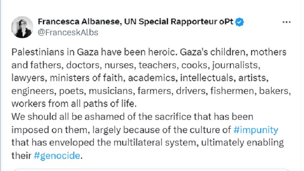Click the word 'fishermen' in the tweet
Viewport: 304px width, 171px height.
[x=232, y=91]
